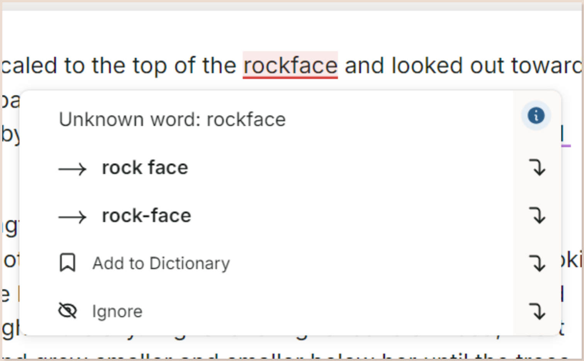Apply the first spelling correction

click(x=144, y=167)
